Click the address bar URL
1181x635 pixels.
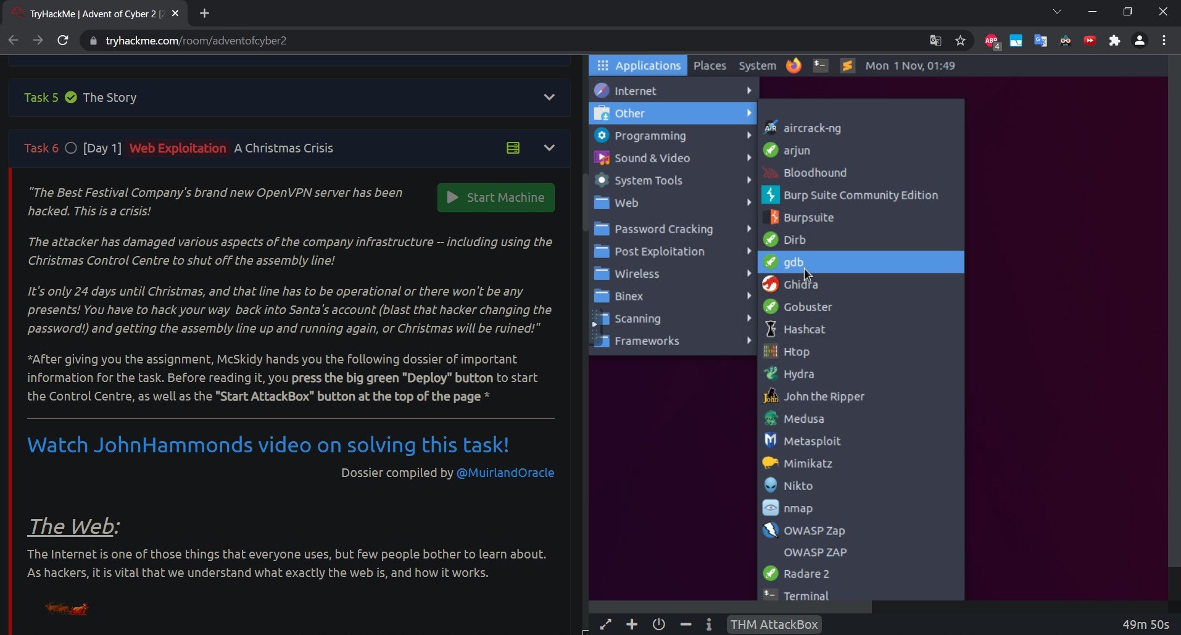click(196, 41)
